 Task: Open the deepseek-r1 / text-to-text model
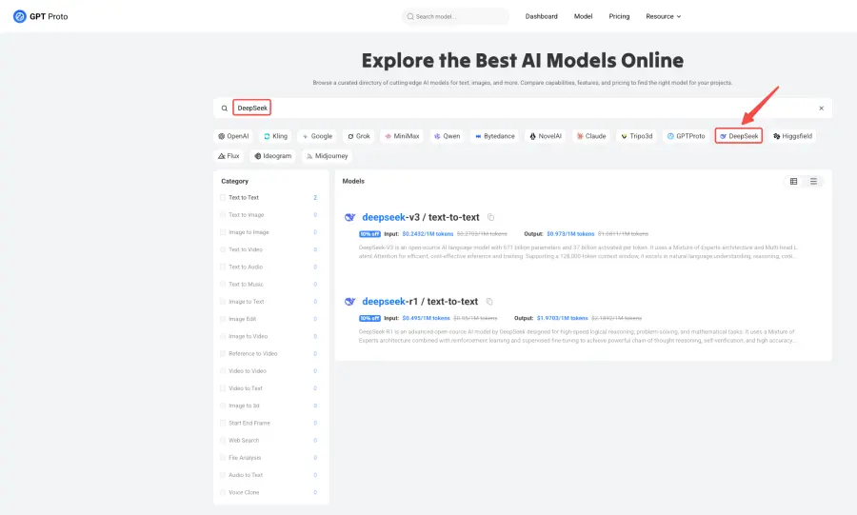click(420, 302)
